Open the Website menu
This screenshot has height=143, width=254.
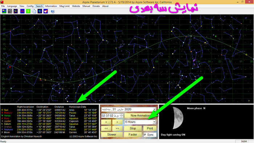coord(76,6)
